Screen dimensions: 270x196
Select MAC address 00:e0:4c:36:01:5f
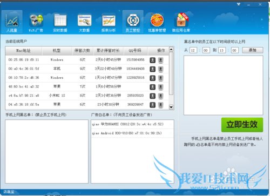[x=24, y=69]
